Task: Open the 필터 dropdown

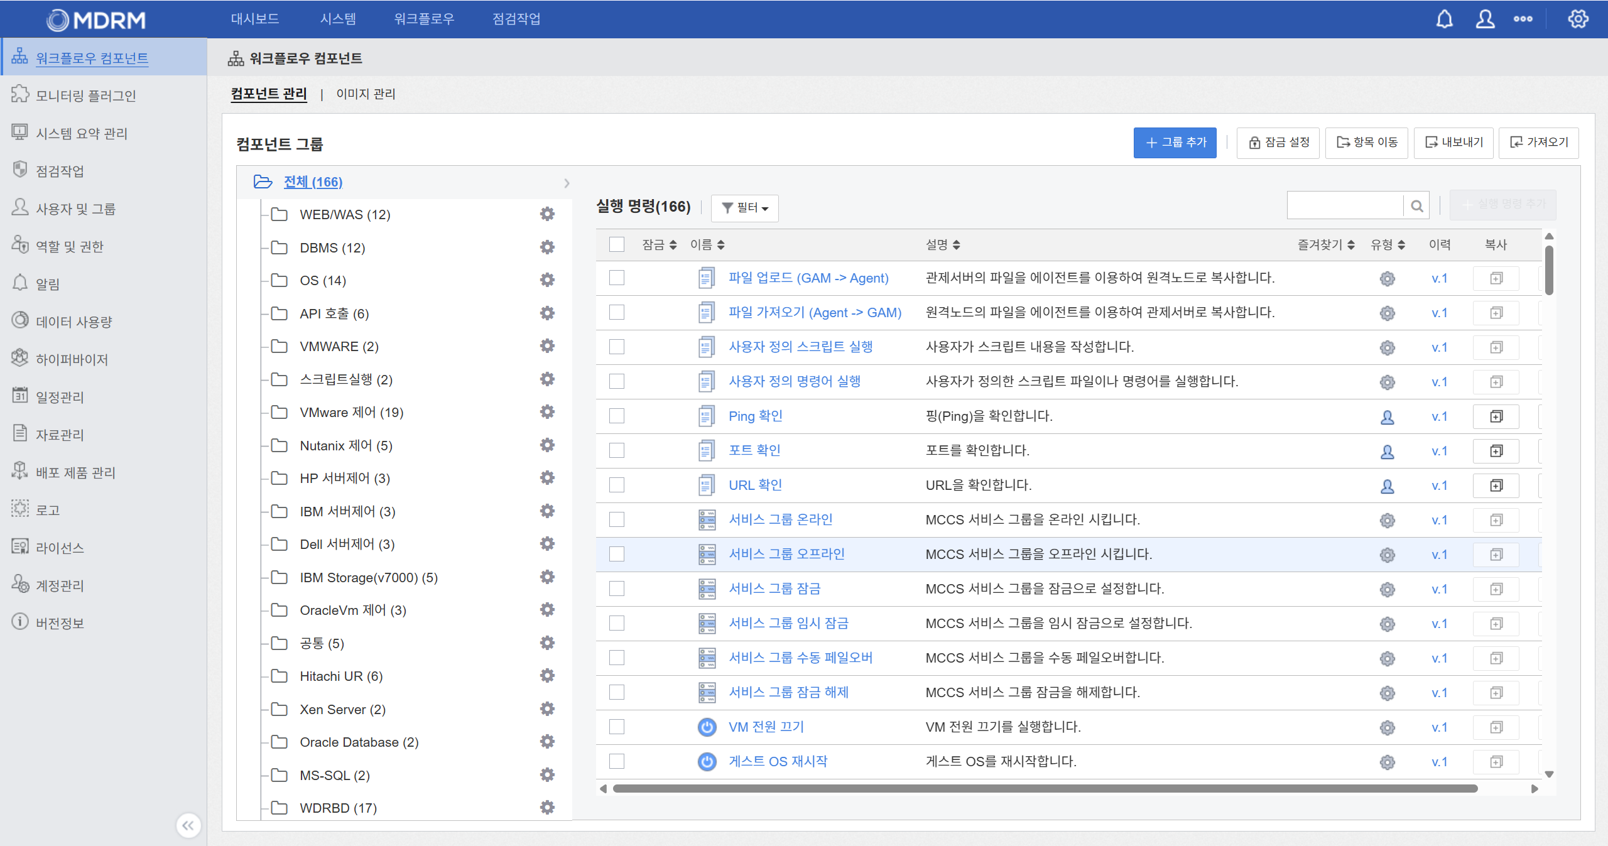Action: coord(745,208)
